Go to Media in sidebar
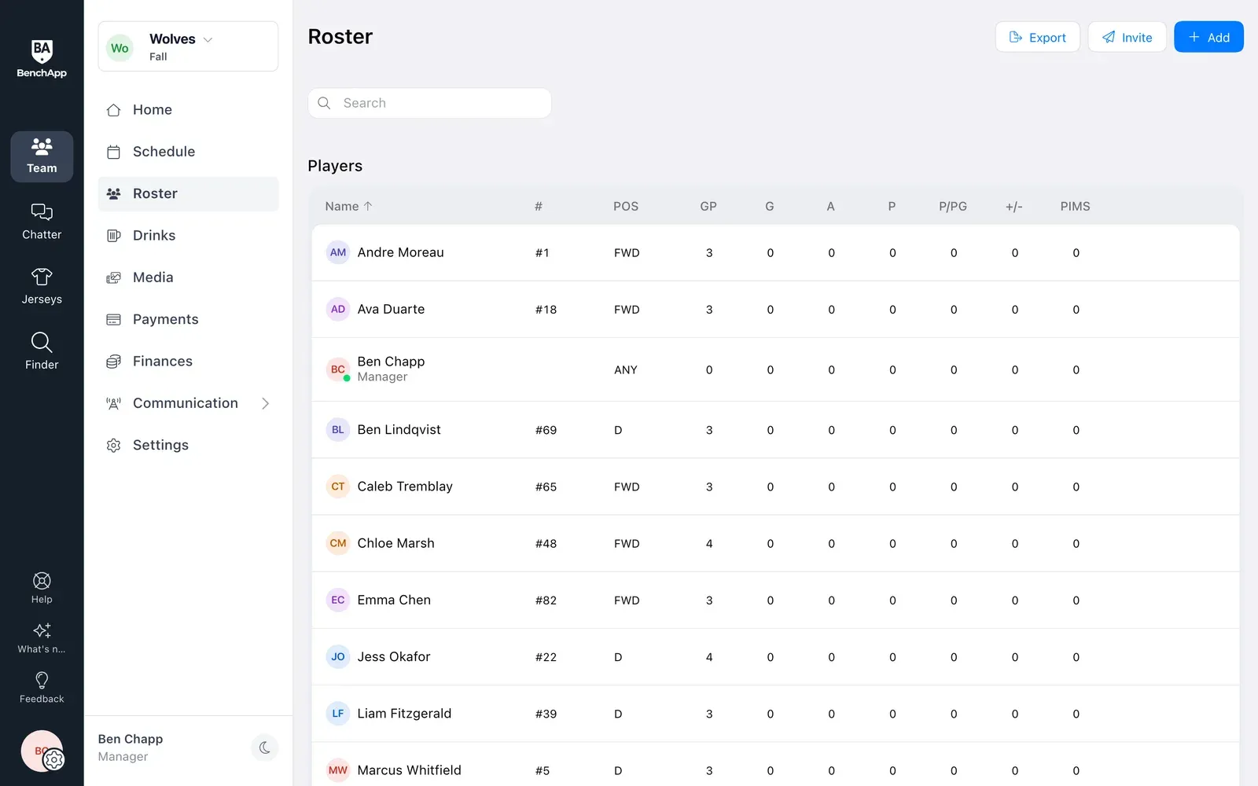The height and width of the screenshot is (786, 1258). [188, 277]
